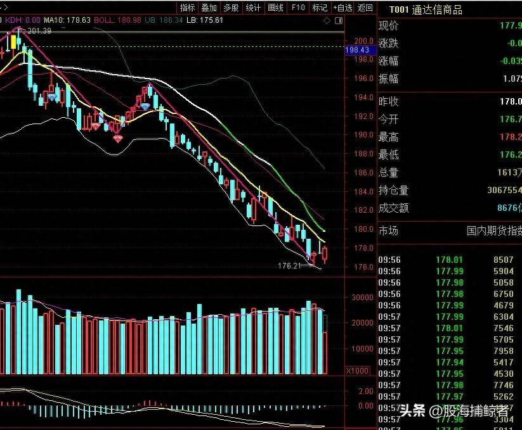
Task: Click the 持仓量 open interest row
Action: [x=450, y=190]
